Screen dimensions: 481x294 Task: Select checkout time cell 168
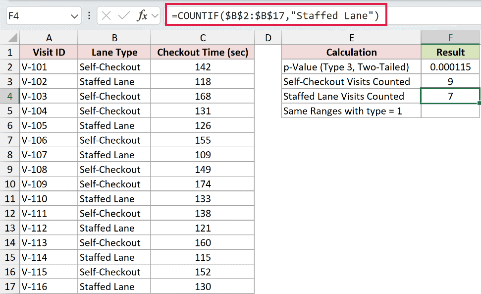point(203,96)
